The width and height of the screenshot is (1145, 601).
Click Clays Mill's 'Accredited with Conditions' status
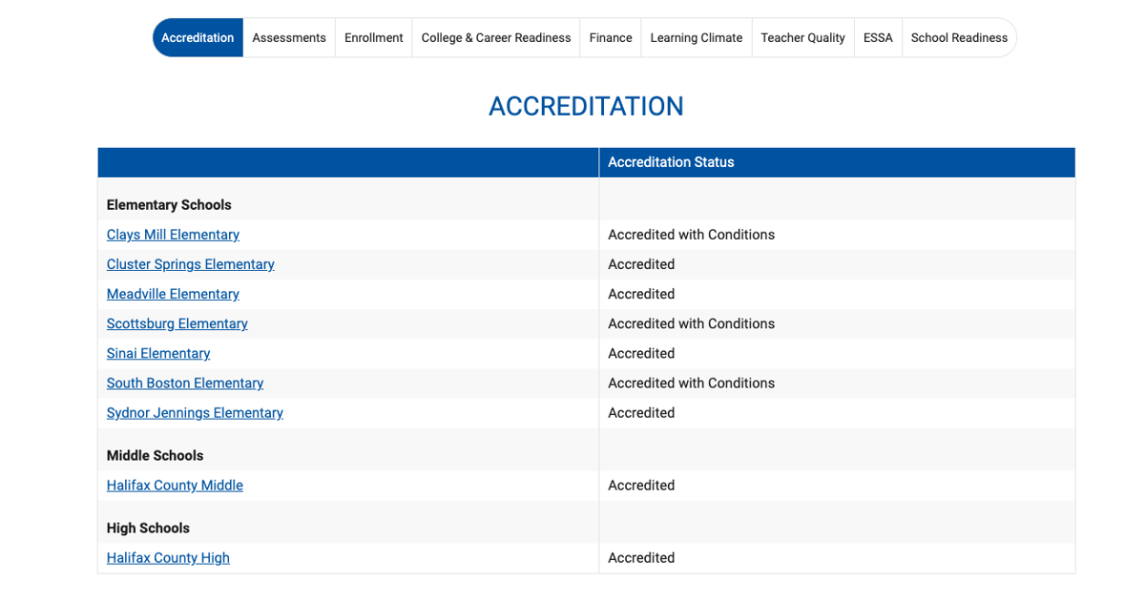pyautogui.click(x=691, y=235)
